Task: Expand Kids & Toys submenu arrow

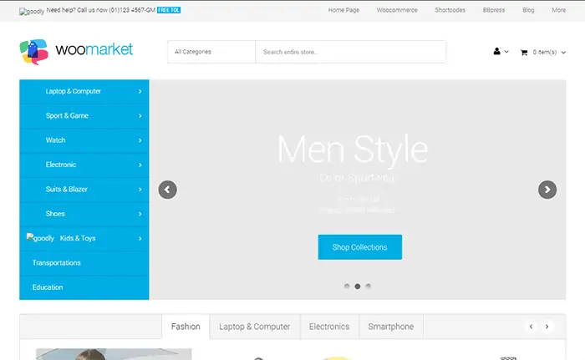Action: [140, 238]
